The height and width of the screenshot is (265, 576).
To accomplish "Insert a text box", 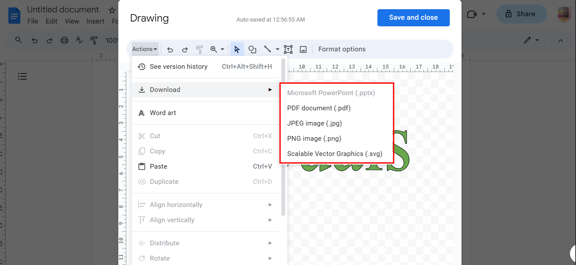I will 288,49.
